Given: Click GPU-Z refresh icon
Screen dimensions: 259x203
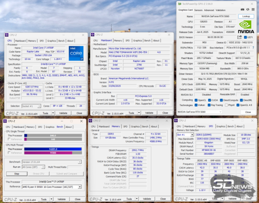Looking at the screenshot, I should click(x=247, y=10).
